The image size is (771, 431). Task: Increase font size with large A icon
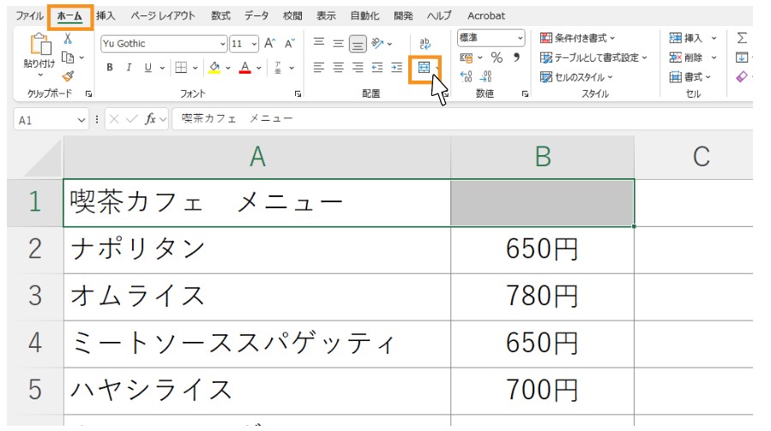click(270, 43)
